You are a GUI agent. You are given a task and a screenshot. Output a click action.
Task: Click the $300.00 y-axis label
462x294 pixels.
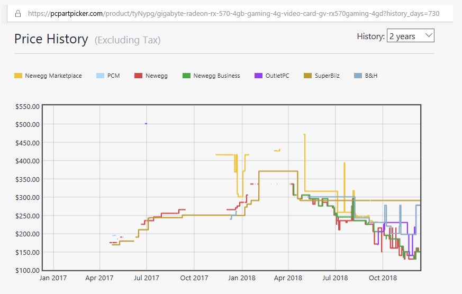[x=28, y=197]
